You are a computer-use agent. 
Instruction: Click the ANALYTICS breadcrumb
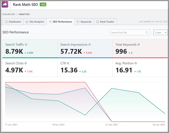coord(24,14)
